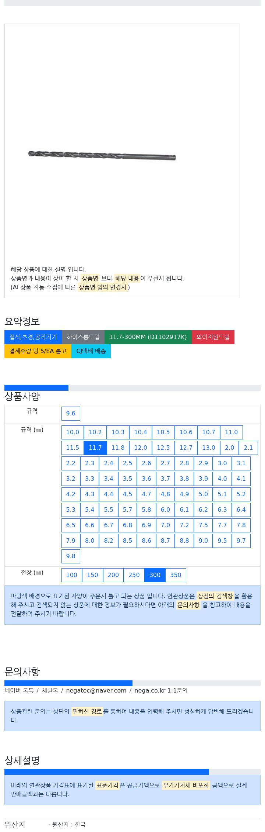Select the 7.5 mm size

tap(203, 525)
